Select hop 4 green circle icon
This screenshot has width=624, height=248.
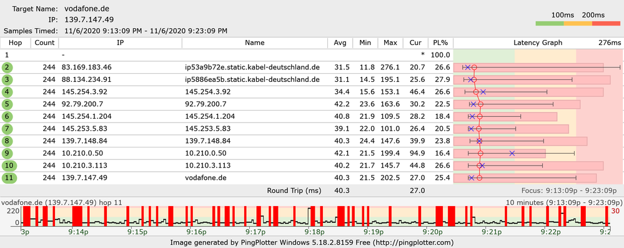[7, 92]
